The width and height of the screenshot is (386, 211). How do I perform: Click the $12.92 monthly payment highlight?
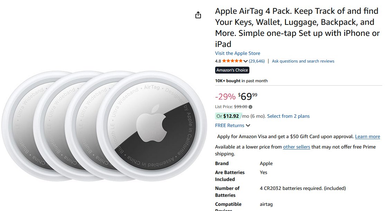(x=228, y=116)
